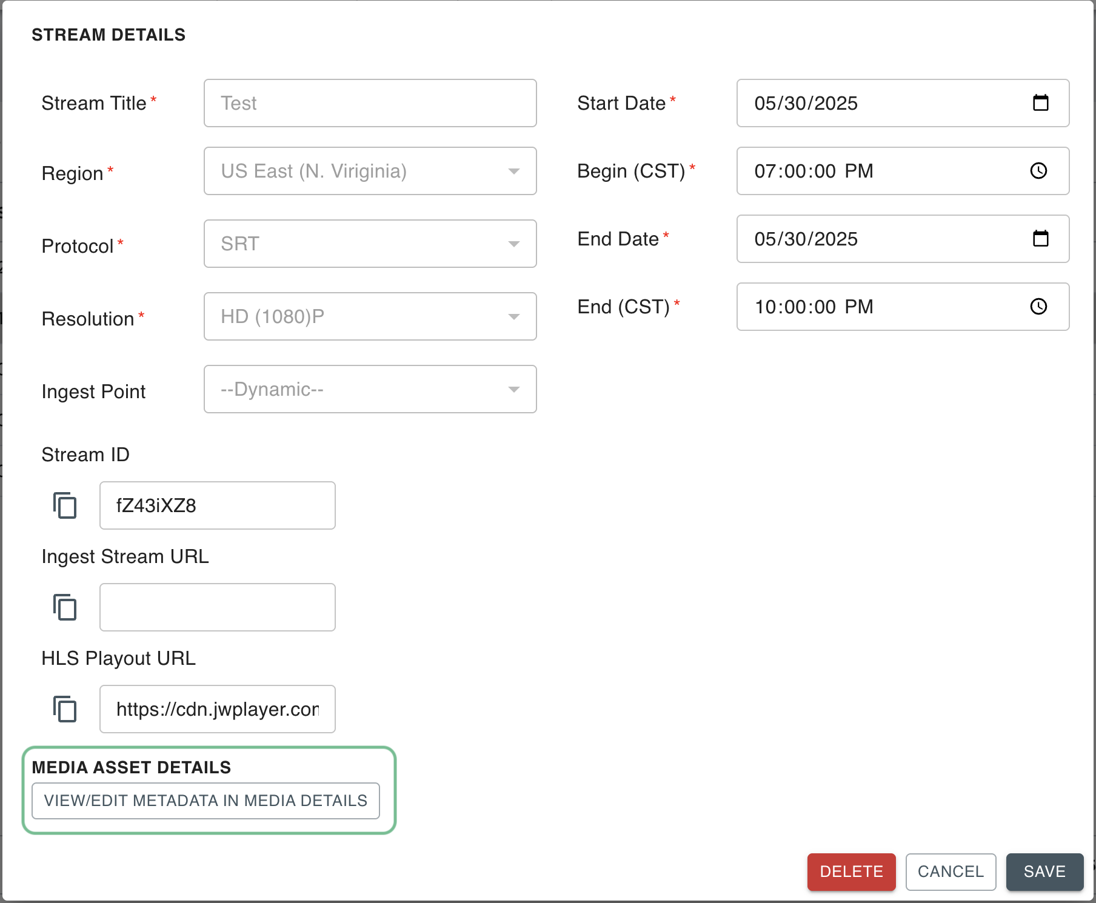The image size is (1096, 903).
Task: Copy the Stream ID value
Action: [x=65, y=505]
